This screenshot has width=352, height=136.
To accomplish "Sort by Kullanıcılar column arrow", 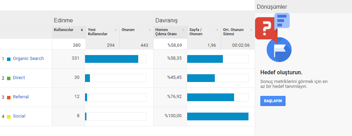I will 82,30.
